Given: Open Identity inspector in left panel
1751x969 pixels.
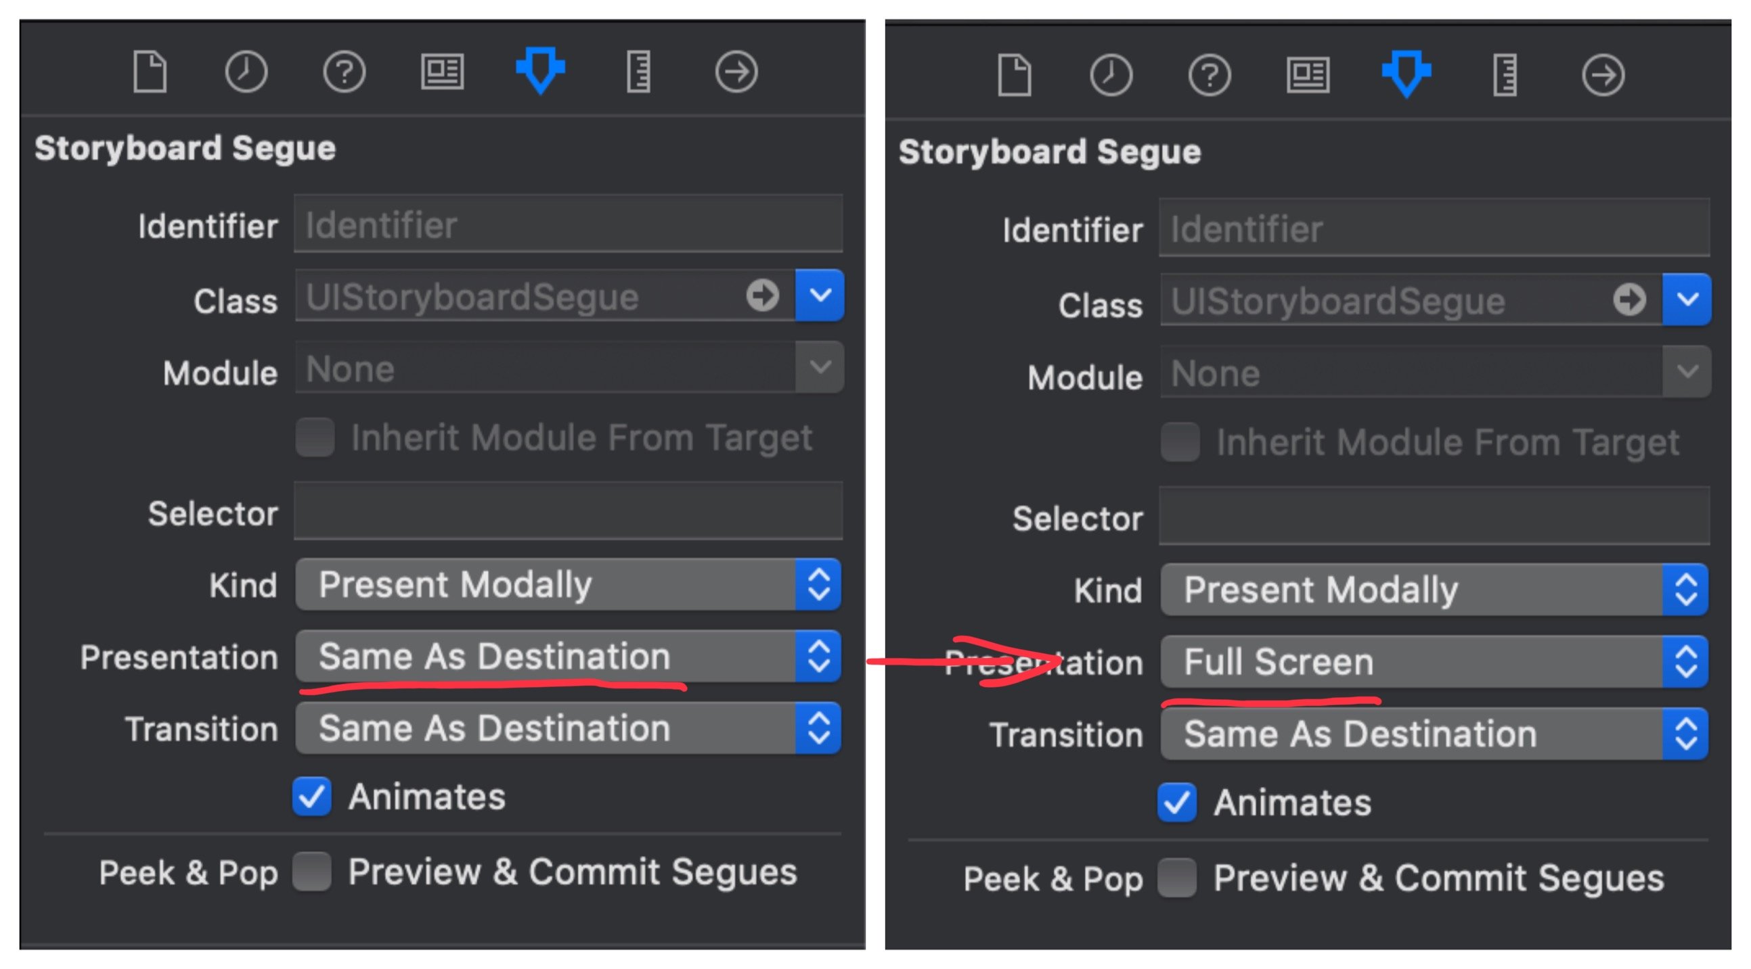Looking at the screenshot, I should (x=443, y=71).
